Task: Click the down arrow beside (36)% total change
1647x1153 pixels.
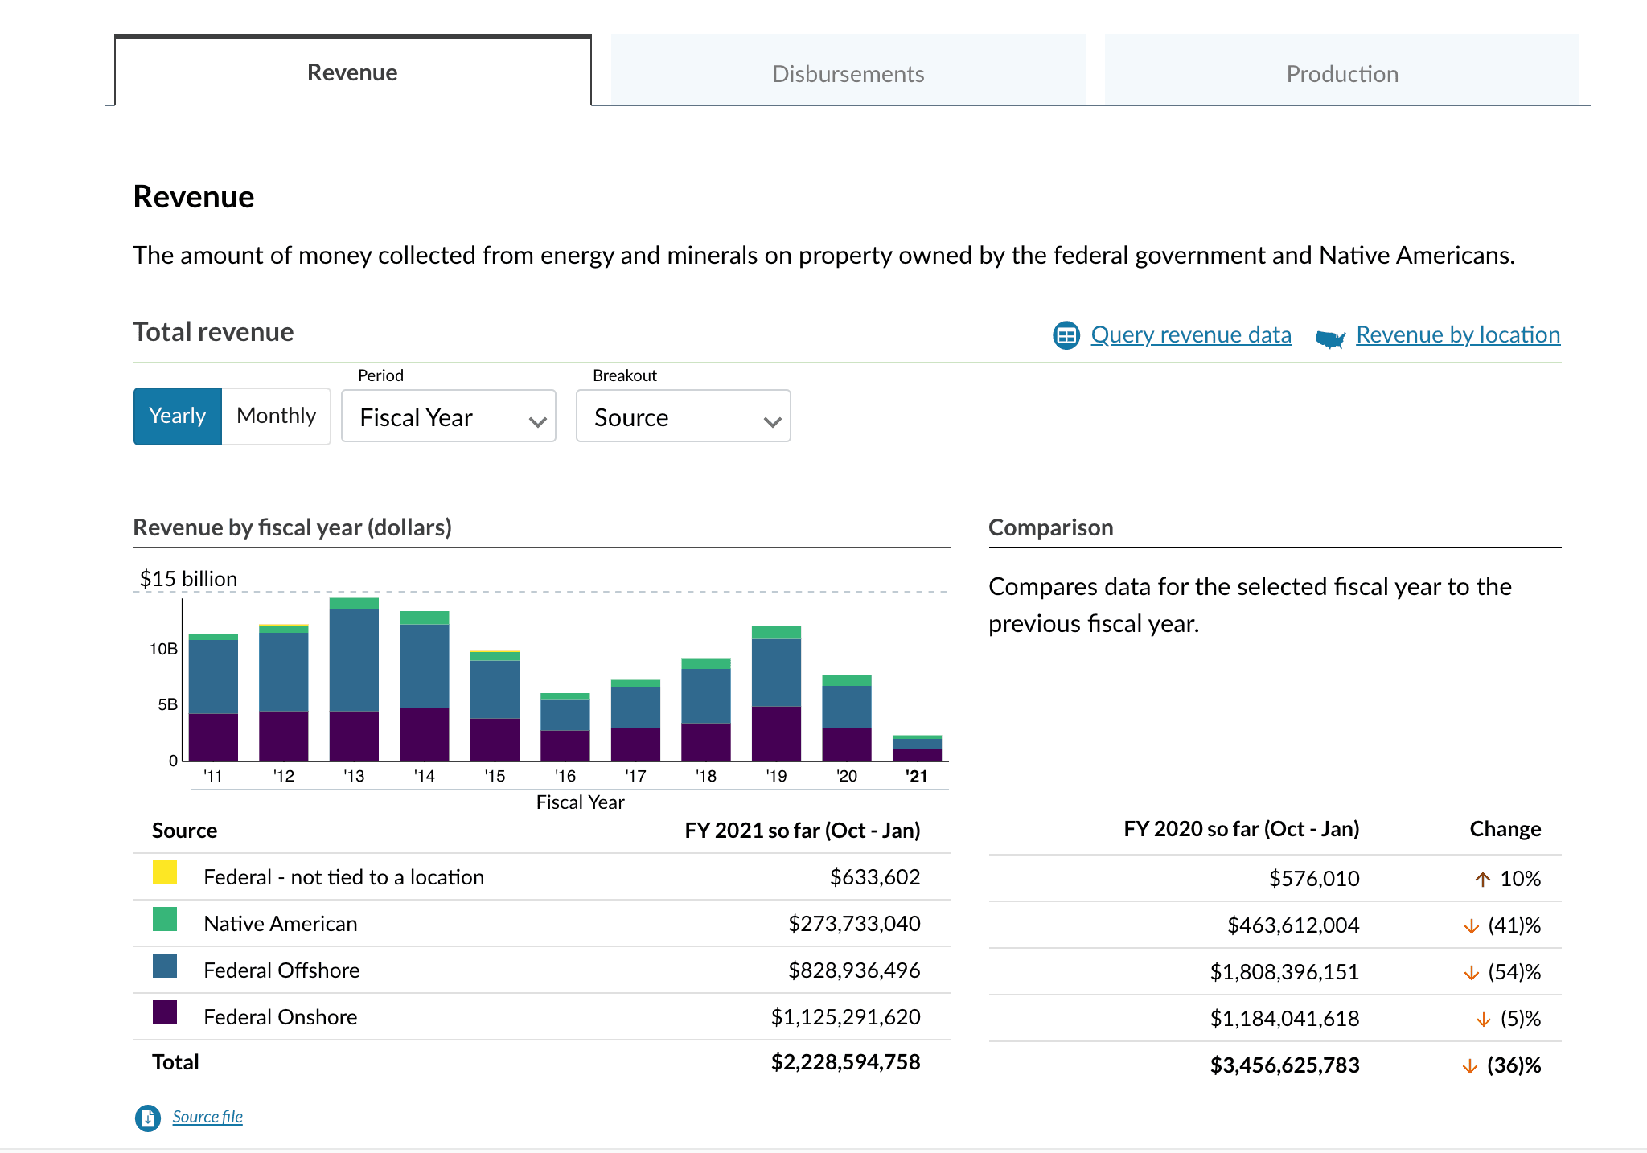Action: coord(1470,1066)
